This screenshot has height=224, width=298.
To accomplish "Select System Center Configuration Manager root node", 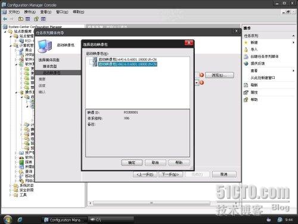I will click(x=35, y=27).
